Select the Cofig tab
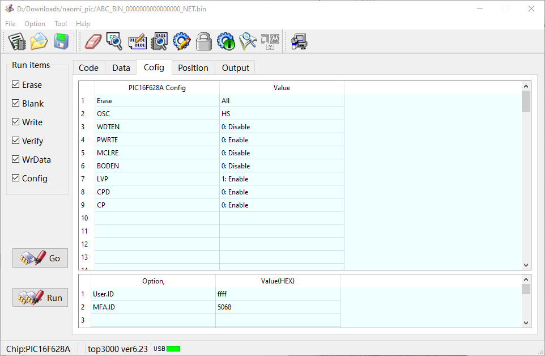 coord(154,67)
